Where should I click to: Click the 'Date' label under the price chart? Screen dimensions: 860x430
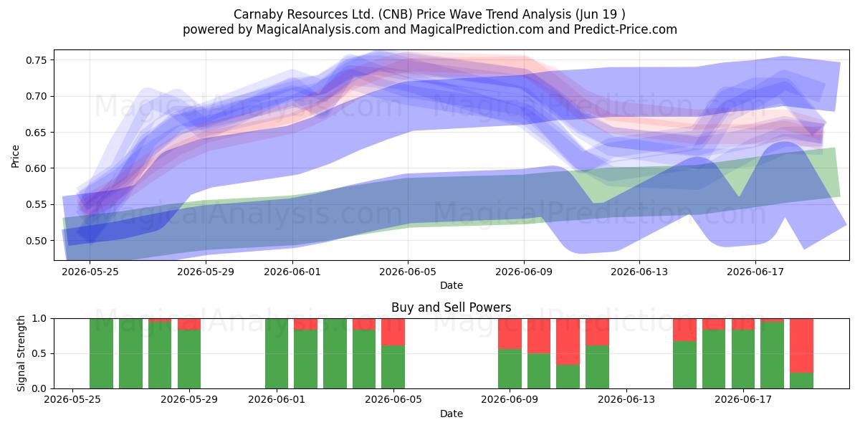click(x=451, y=285)
